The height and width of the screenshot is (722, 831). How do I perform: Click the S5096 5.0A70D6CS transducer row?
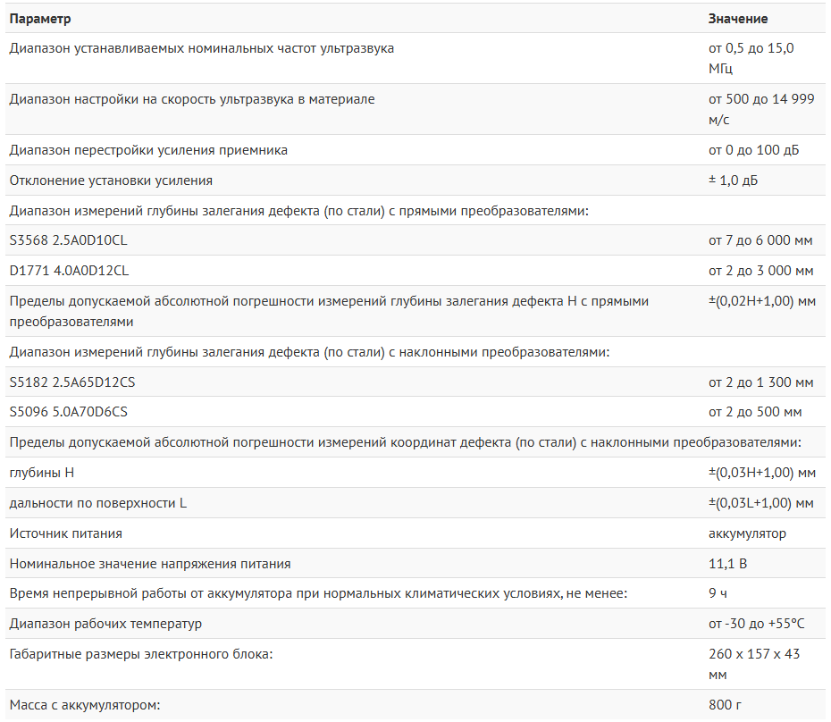pyautogui.click(x=415, y=412)
